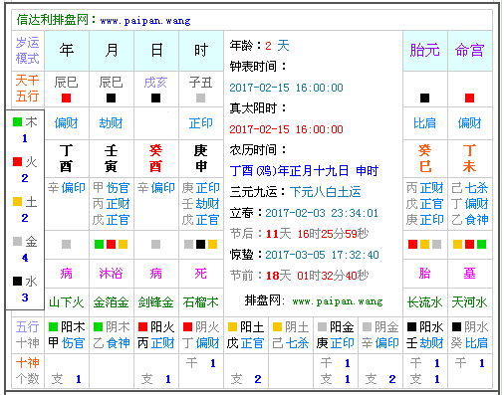Click the 长流水 nayin label
This screenshot has height=395, width=504.
pos(424,302)
